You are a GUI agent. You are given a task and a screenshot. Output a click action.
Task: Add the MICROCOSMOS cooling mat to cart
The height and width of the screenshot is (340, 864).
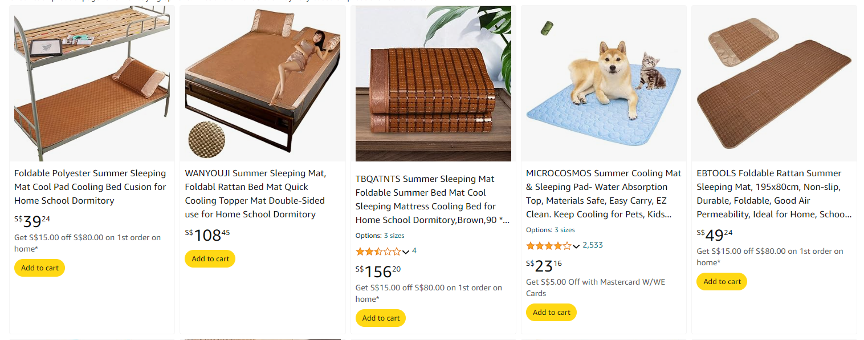[551, 313]
